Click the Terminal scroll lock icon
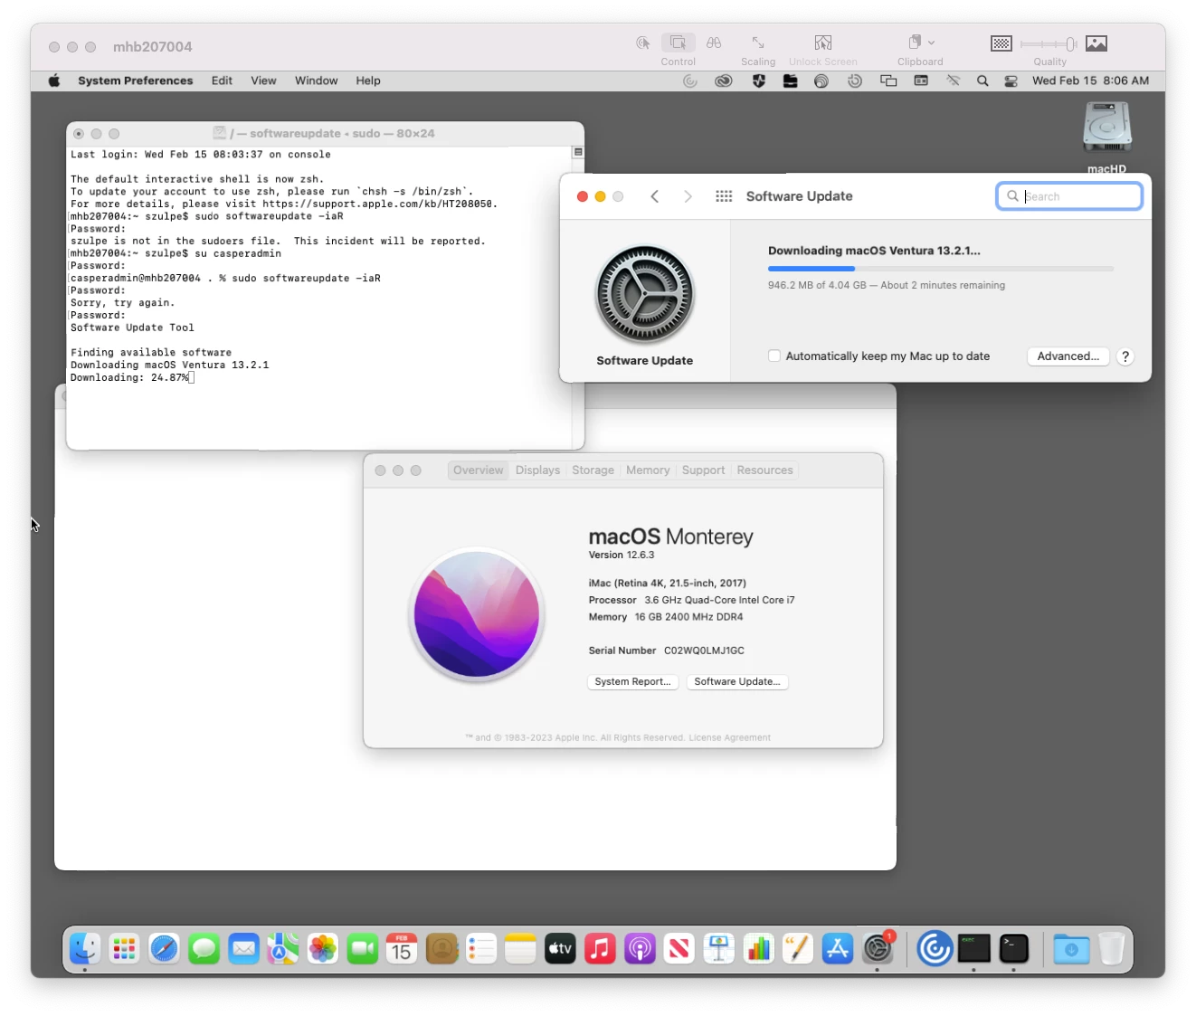This screenshot has height=1016, width=1196. click(x=578, y=152)
